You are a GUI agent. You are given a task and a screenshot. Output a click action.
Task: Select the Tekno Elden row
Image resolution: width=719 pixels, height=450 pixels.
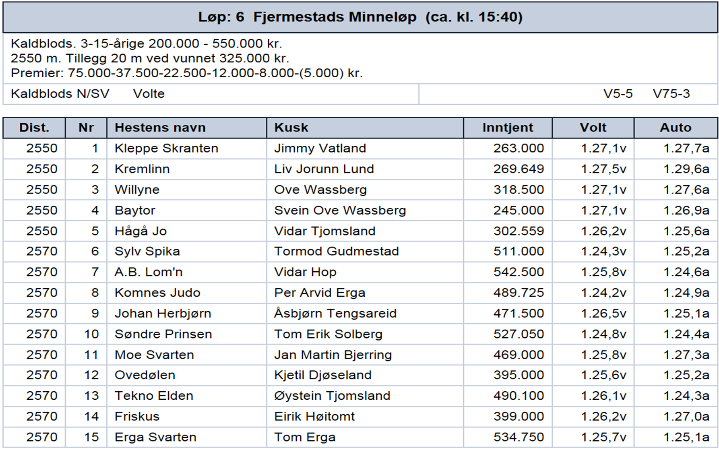pyautogui.click(x=360, y=396)
